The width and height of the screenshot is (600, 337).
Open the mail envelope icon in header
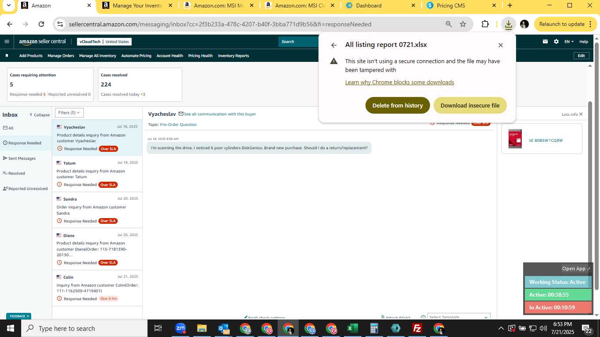coord(545,42)
